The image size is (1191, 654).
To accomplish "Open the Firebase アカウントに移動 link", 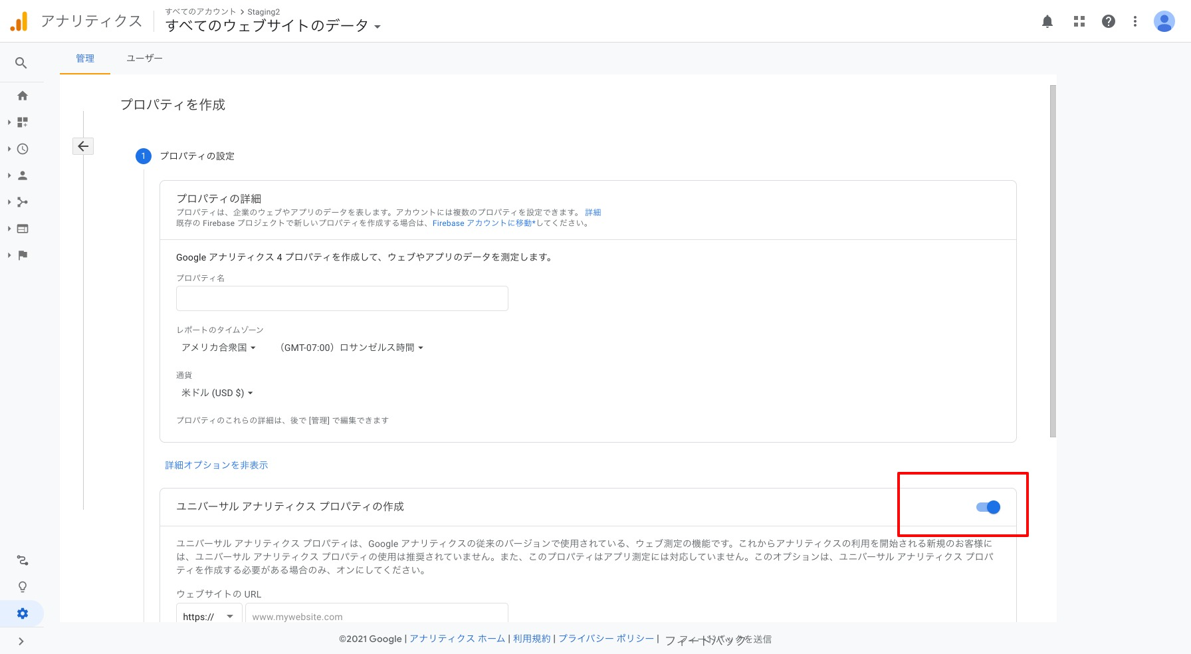I will [x=483, y=223].
